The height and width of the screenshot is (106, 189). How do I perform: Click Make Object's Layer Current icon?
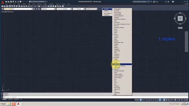point(35,9)
